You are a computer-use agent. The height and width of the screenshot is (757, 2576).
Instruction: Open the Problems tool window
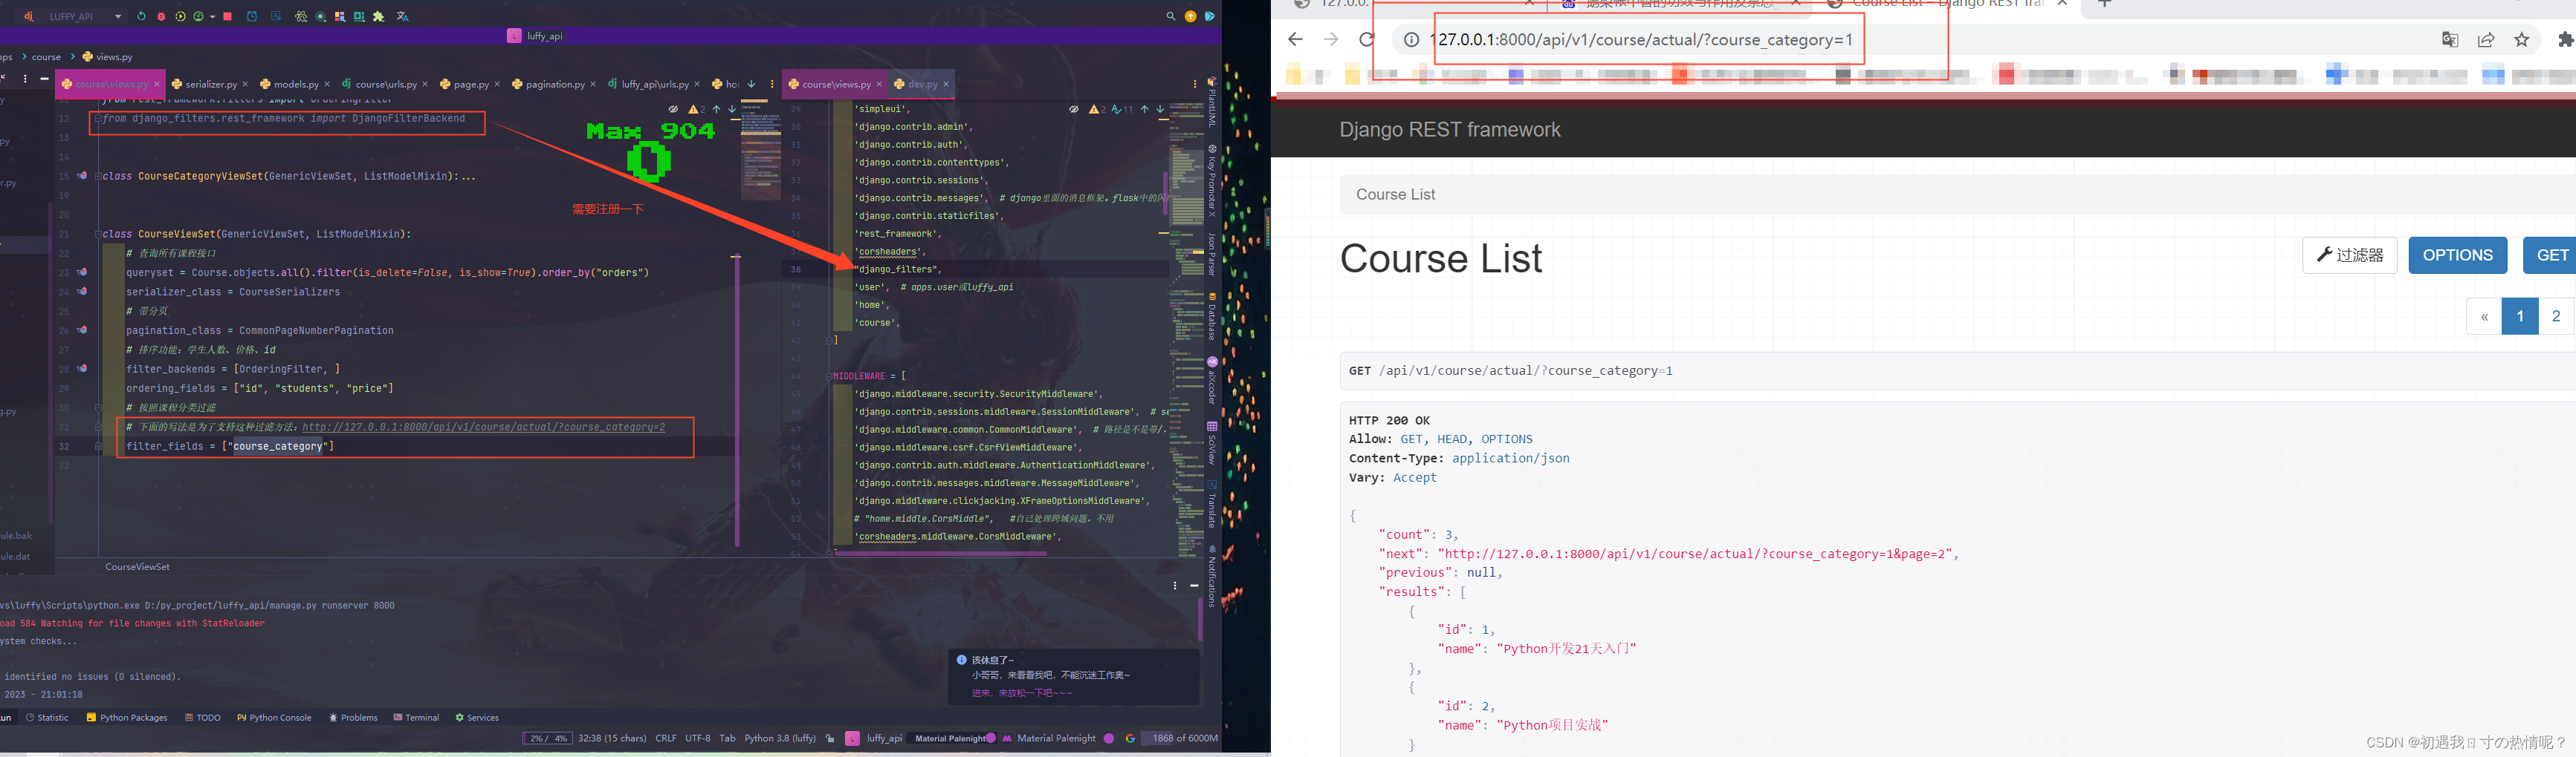[x=353, y=717]
